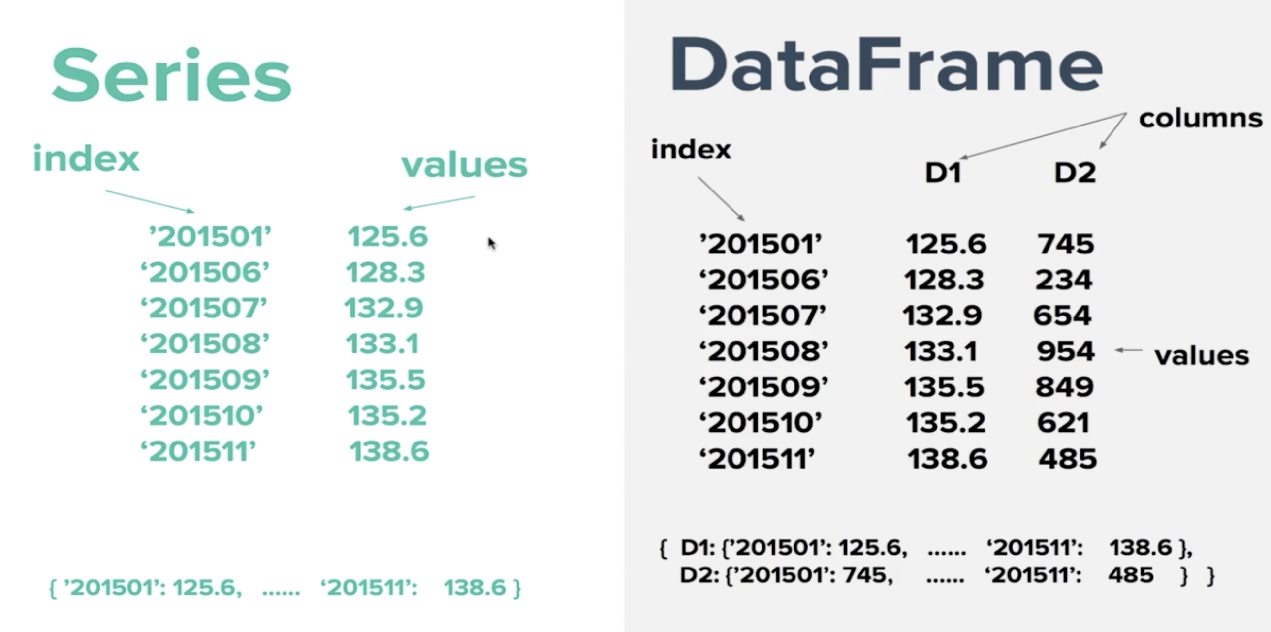
Task: Select the 234 value in the D2 column
Action: coord(1064,280)
